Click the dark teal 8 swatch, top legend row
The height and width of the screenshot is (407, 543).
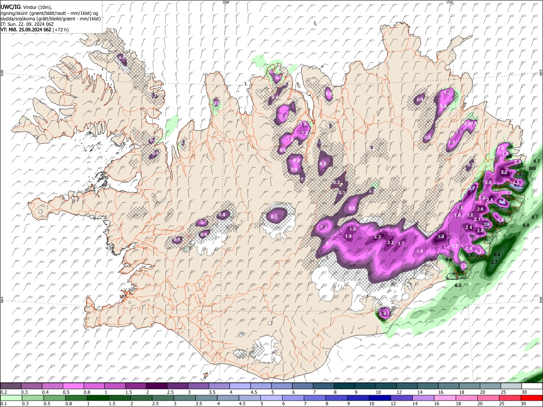pyautogui.click(x=344, y=386)
